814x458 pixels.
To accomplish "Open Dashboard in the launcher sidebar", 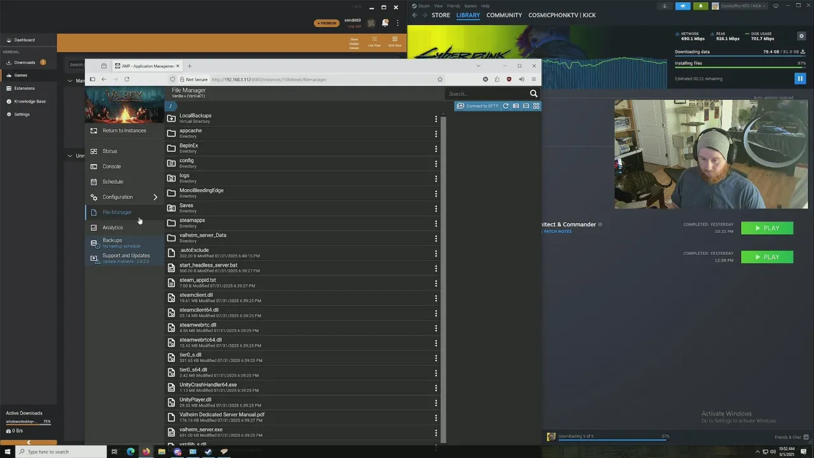I will coord(25,40).
